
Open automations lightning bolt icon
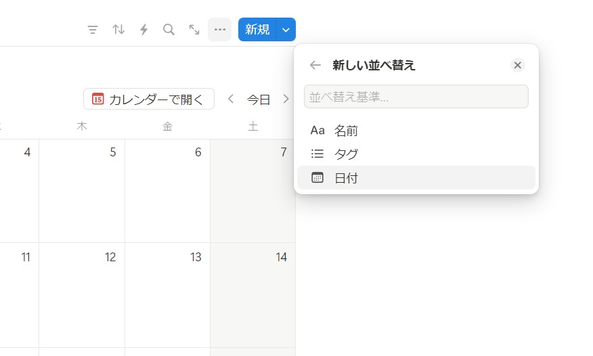click(x=144, y=30)
